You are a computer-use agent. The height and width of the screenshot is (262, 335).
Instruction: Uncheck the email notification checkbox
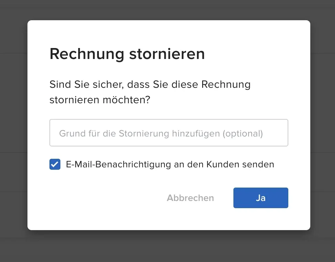coord(55,164)
